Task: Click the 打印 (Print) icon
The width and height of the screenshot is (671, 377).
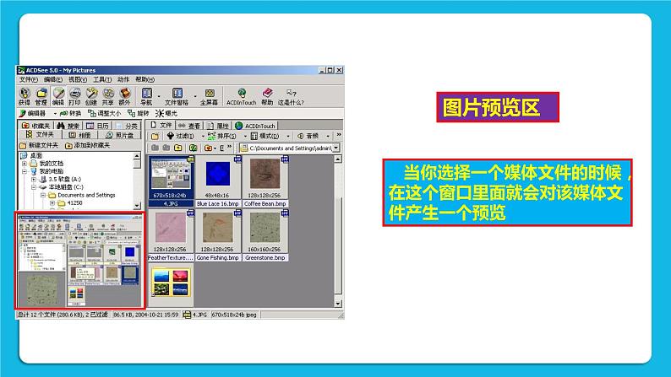Action: tap(76, 95)
